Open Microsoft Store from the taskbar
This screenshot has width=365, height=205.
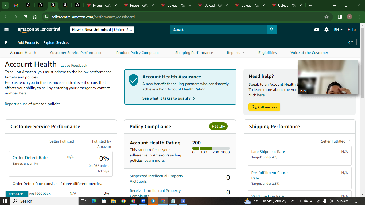pyautogui.click(x=103, y=201)
